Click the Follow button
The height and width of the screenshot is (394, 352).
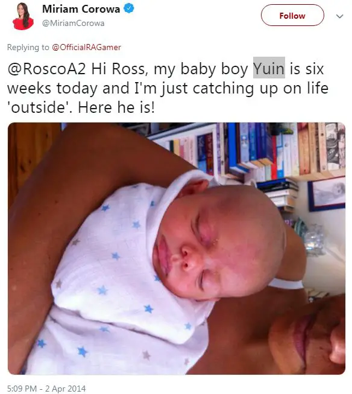[x=292, y=16]
